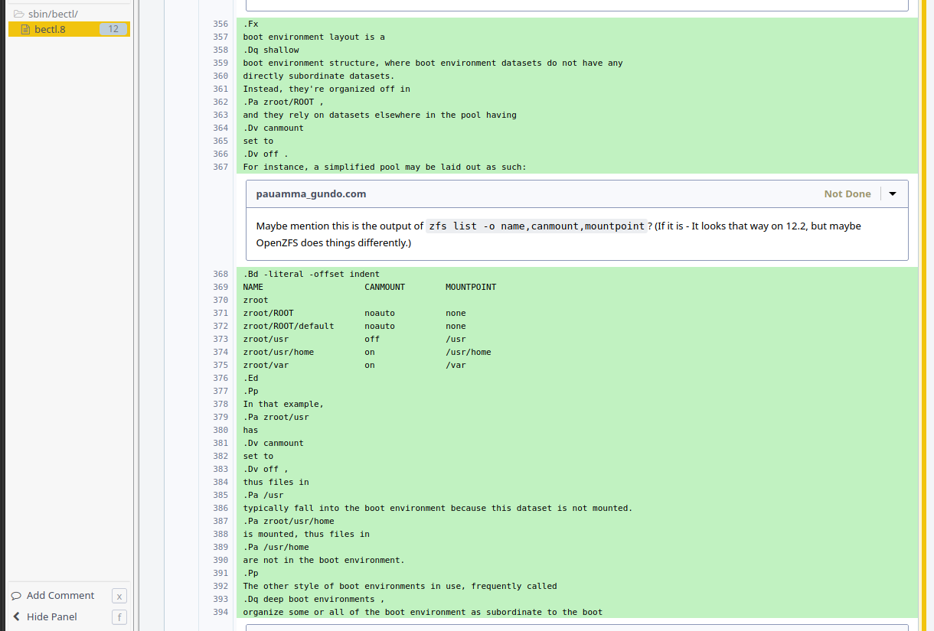Screen dimensions: 934x631
Task: Toggle the Not Done status on comment
Action: [x=847, y=194]
